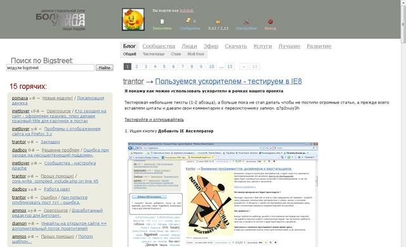Switch to the Развитие tab
This screenshot has width=406, height=247.
(x=318, y=46)
